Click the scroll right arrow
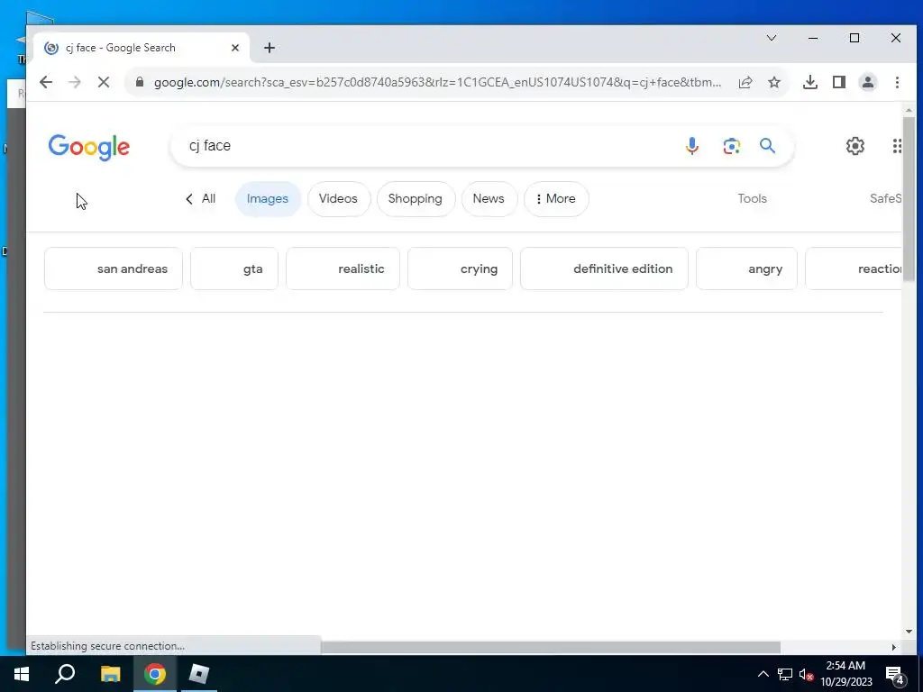The width and height of the screenshot is (923, 692). tap(893, 647)
